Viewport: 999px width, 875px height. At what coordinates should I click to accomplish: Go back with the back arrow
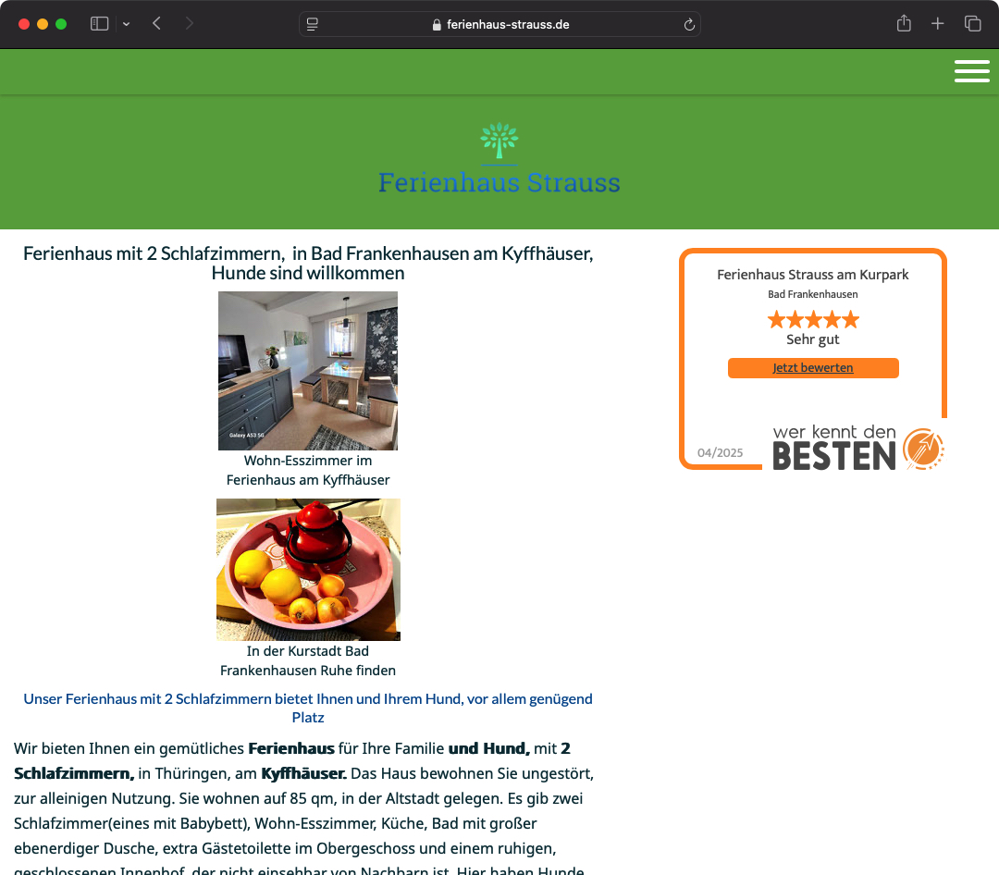click(x=156, y=24)
